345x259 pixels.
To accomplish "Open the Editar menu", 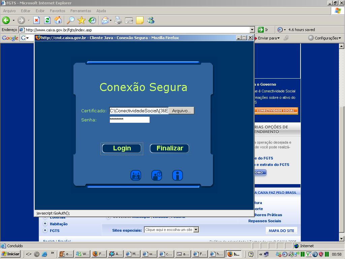I will [26, 11].
